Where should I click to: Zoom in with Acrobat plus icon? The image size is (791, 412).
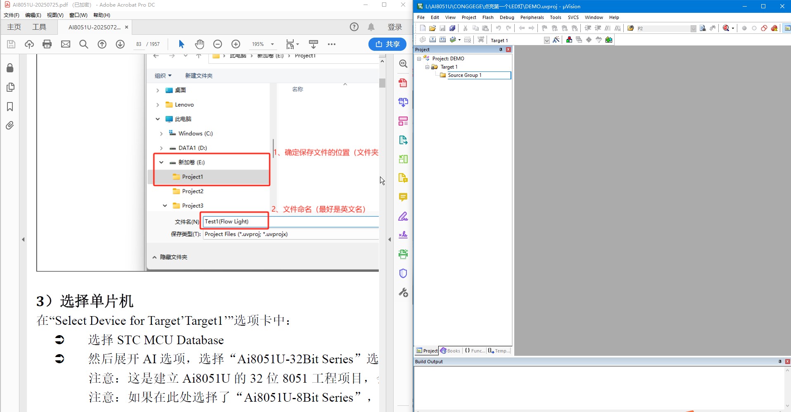tap(236, 44)
